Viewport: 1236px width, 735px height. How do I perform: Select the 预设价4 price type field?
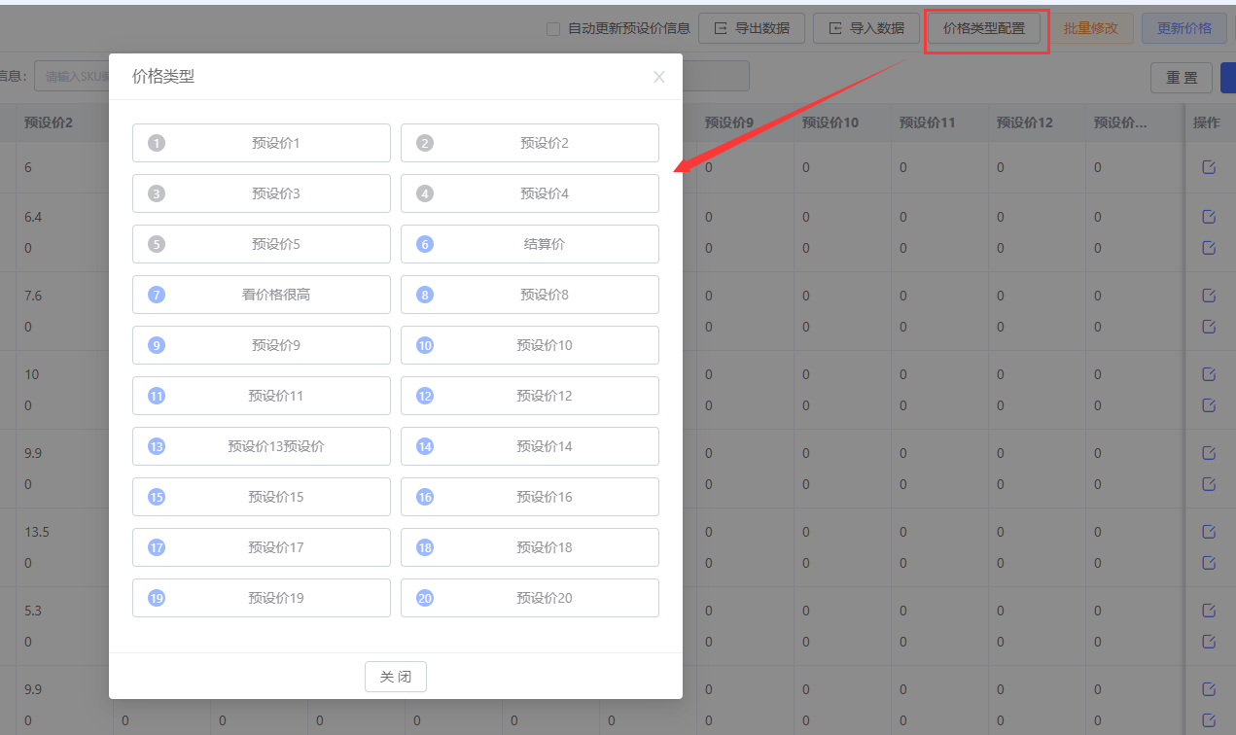(530, 193)
